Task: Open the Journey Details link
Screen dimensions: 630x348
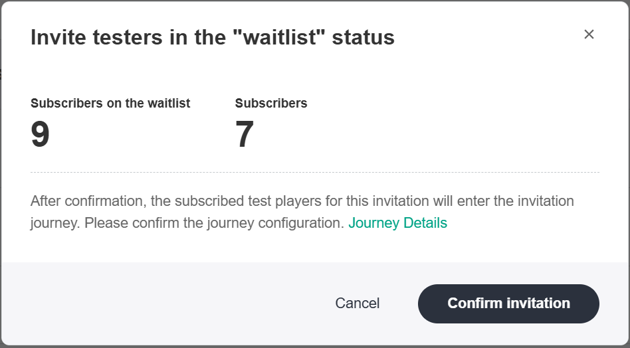Action: (x=397, y=223)
